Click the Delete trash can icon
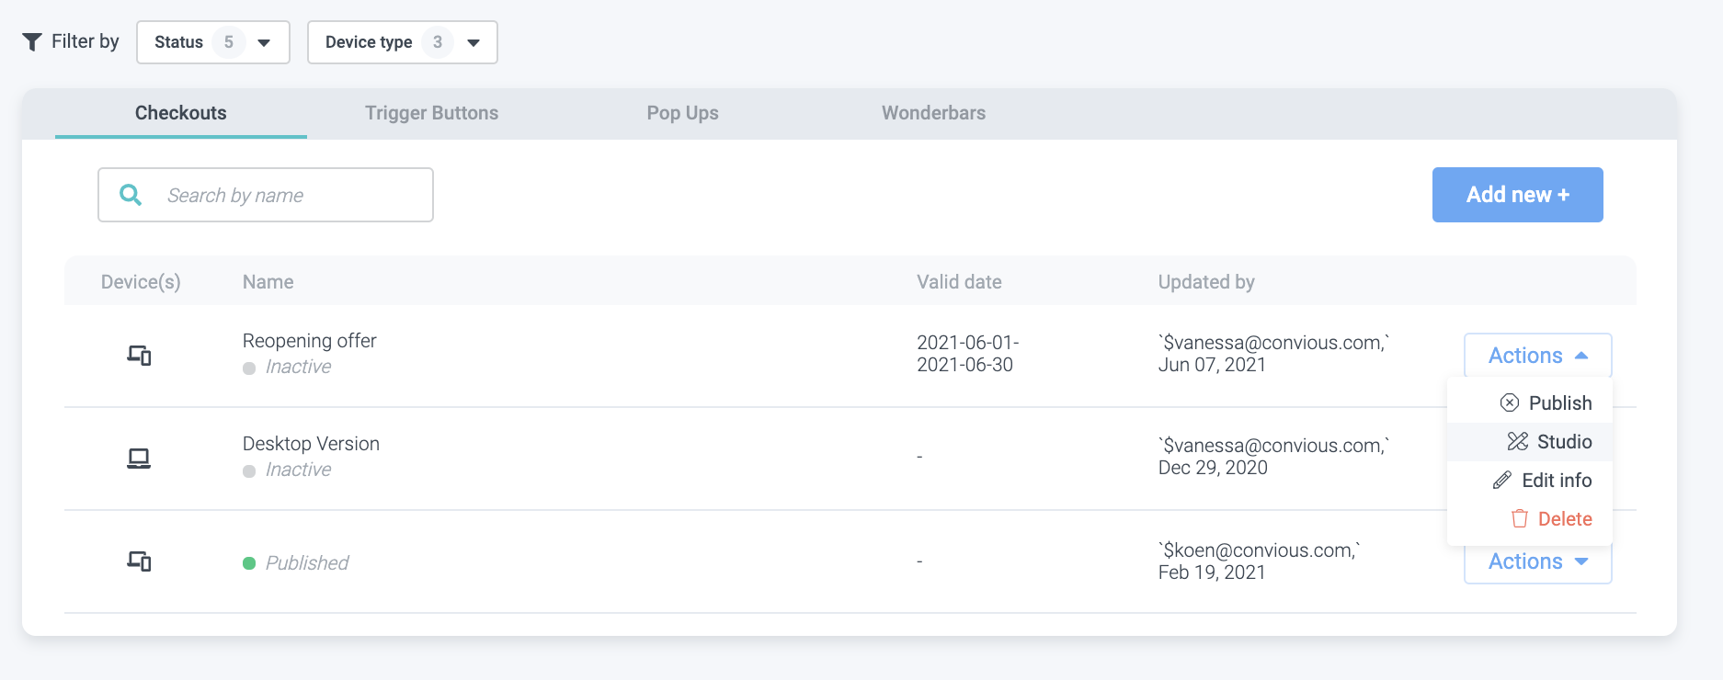1723x680 pixels. 1520,519
